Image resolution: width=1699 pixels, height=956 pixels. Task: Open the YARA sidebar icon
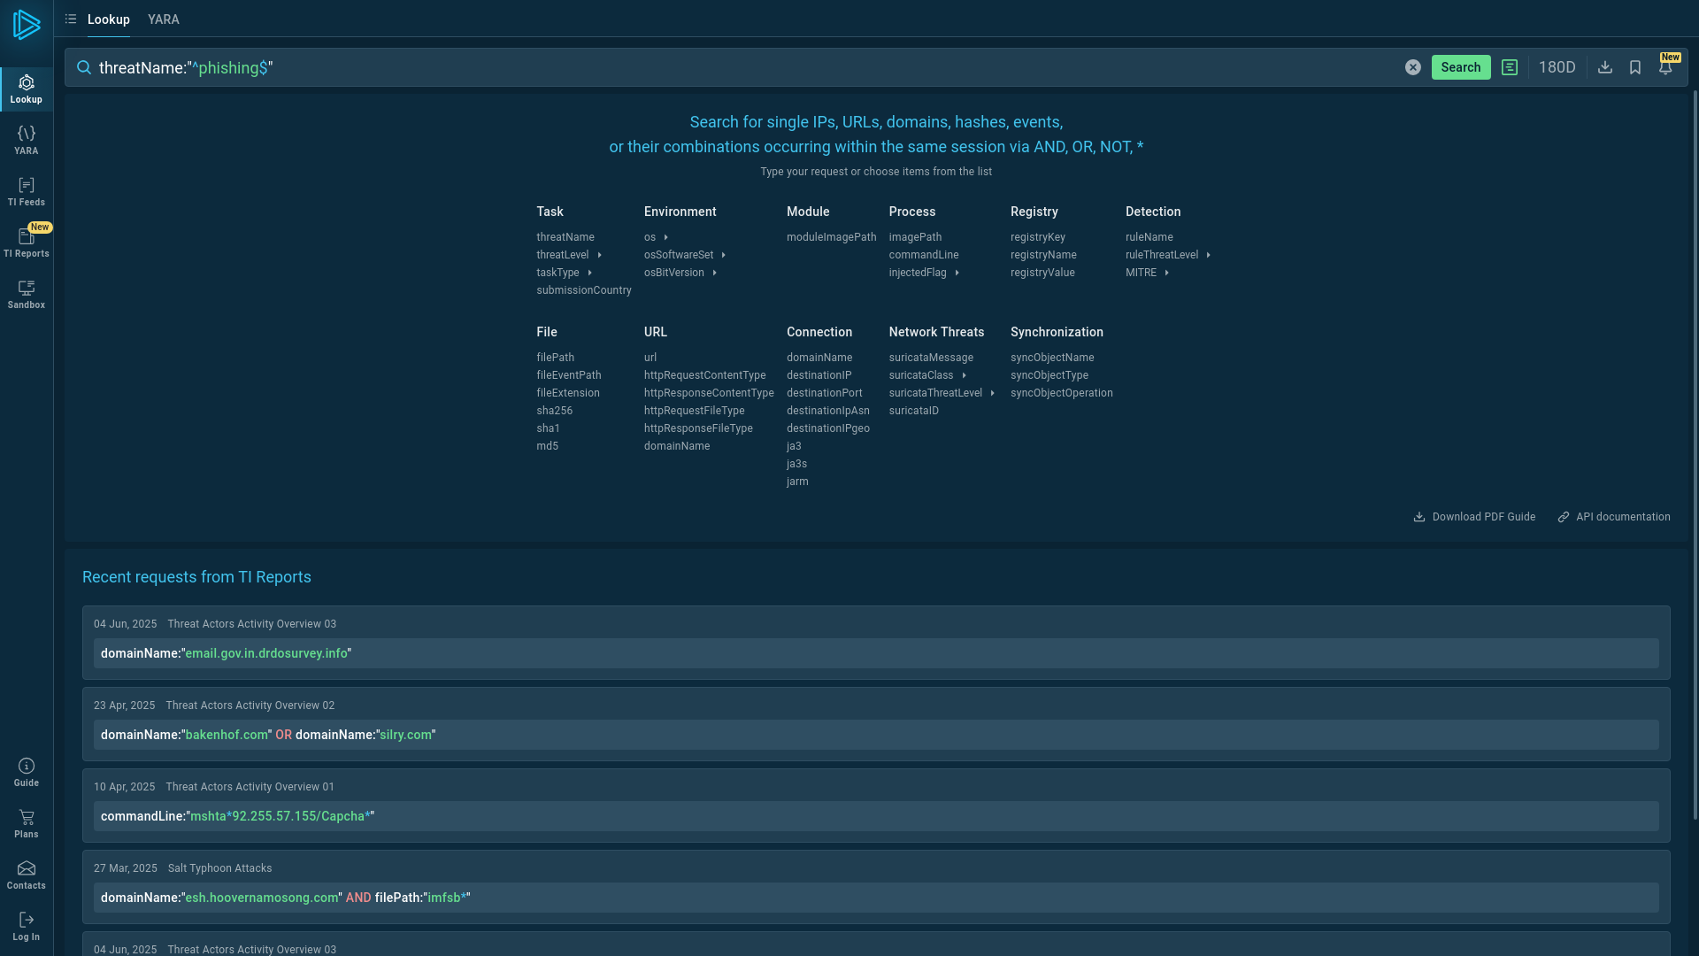tap(27, 141)
